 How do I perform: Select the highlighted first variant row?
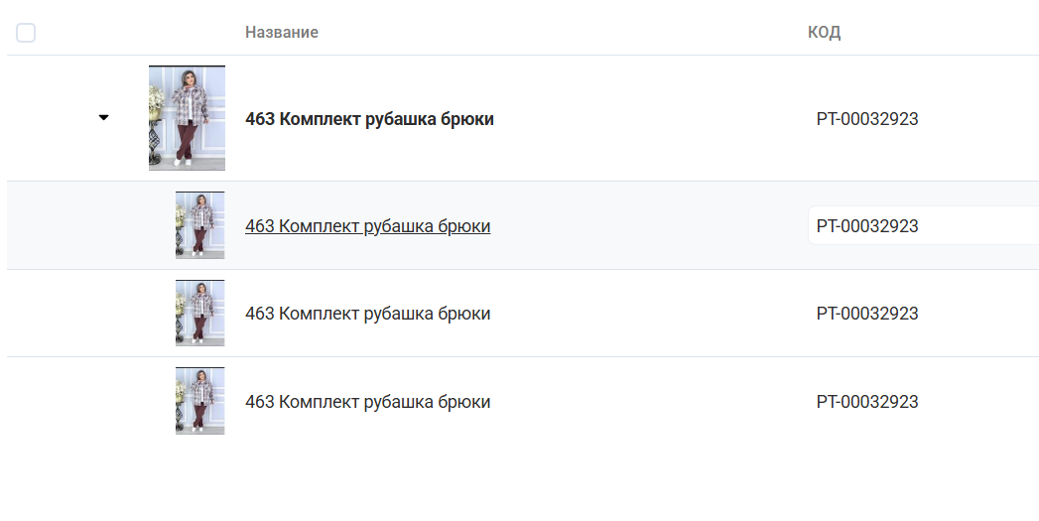tap(645, 226)
